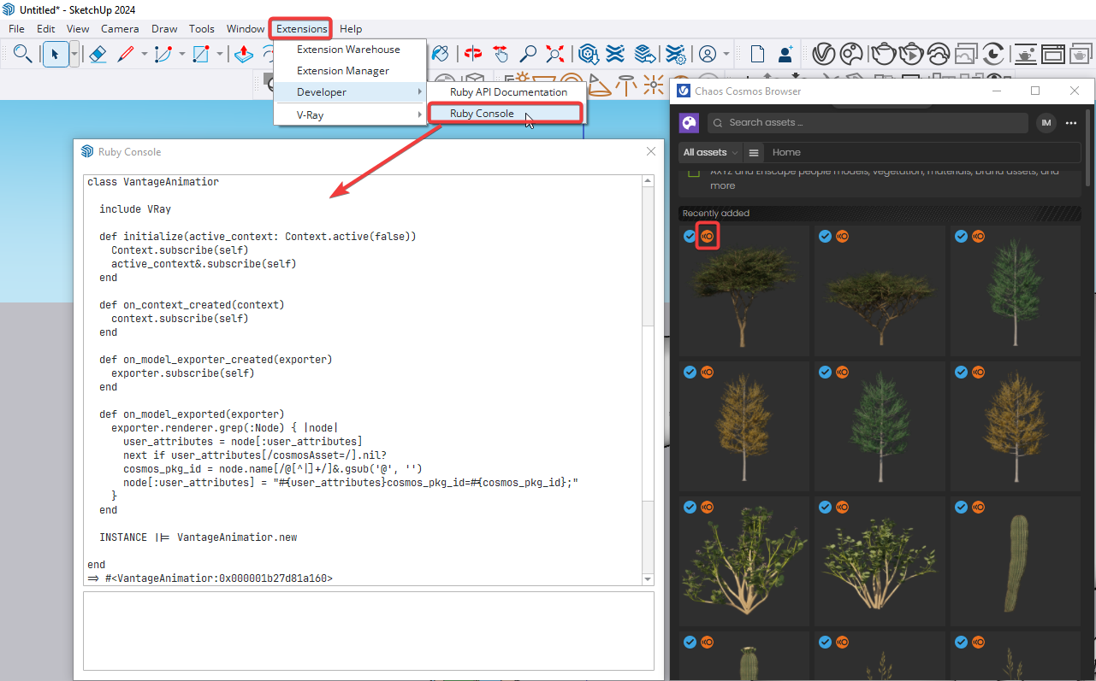Select the tall cactus thumbnail
1096x681 pixels.
tap(1015, 561)
